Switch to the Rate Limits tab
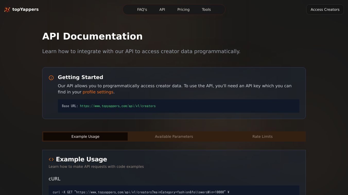Image resolution: width=348 pixels, height=195 pixels. coord(262,136)
